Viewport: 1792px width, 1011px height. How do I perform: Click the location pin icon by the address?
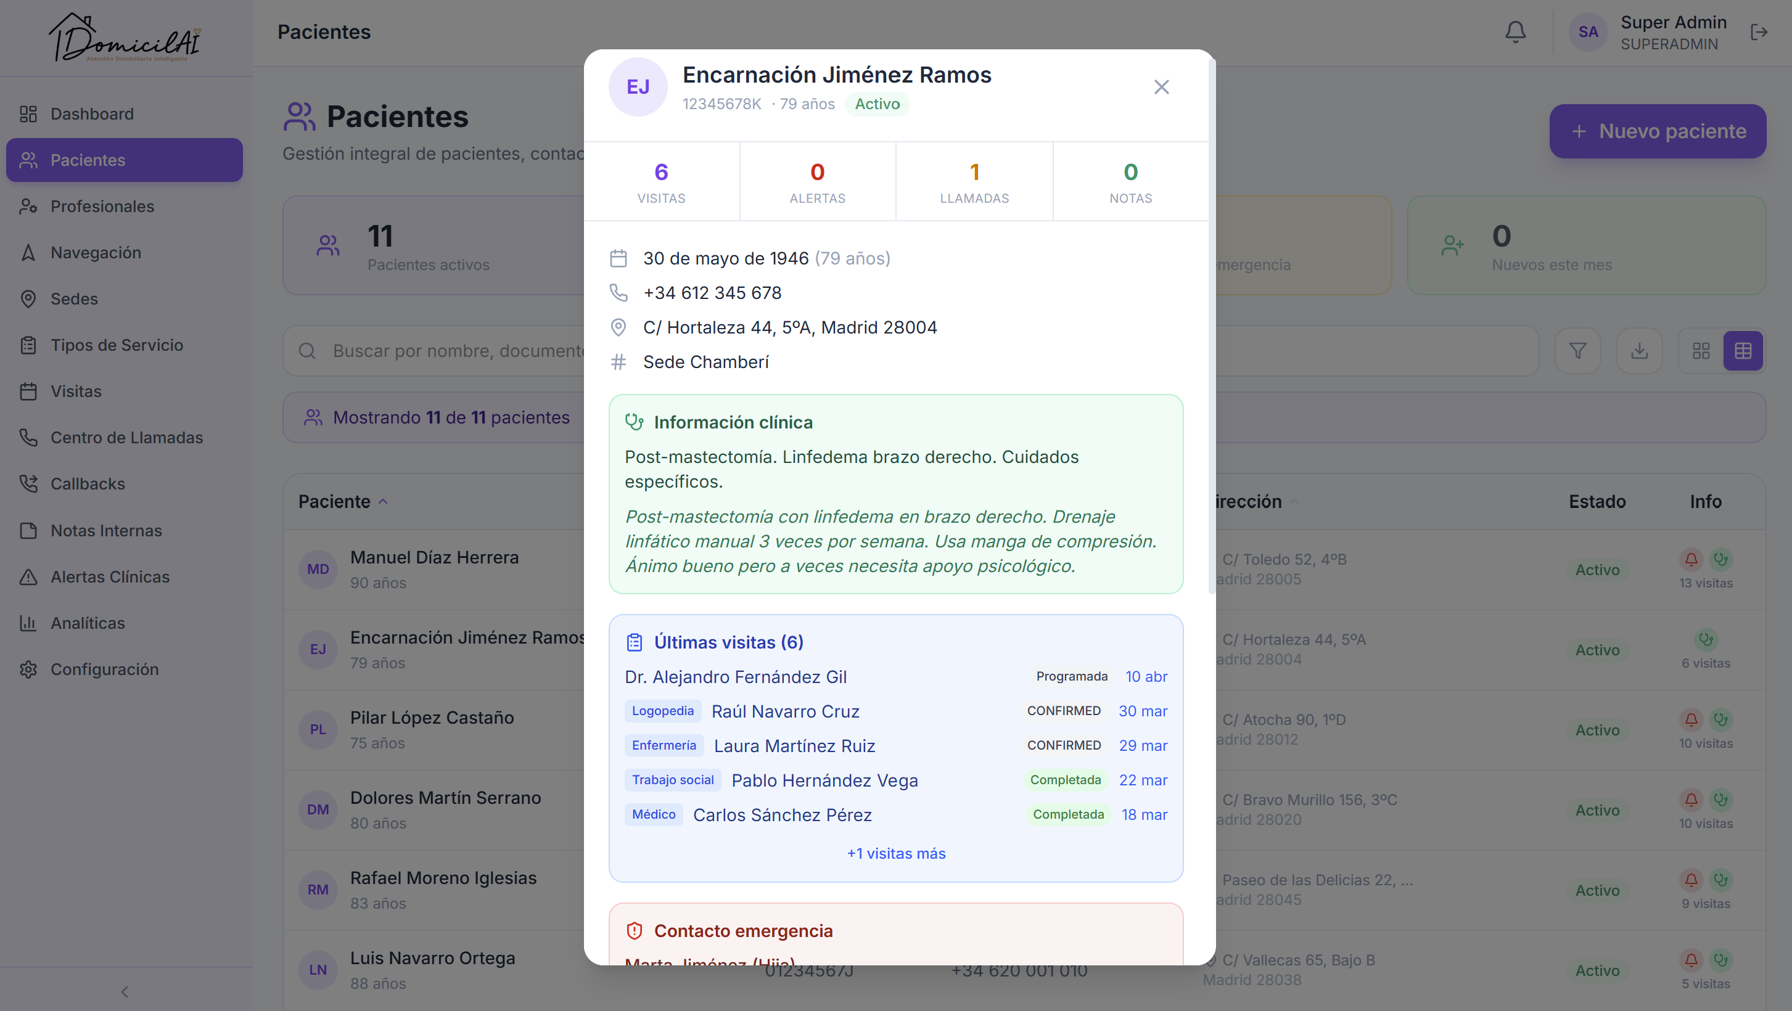(x=618, y=327)
